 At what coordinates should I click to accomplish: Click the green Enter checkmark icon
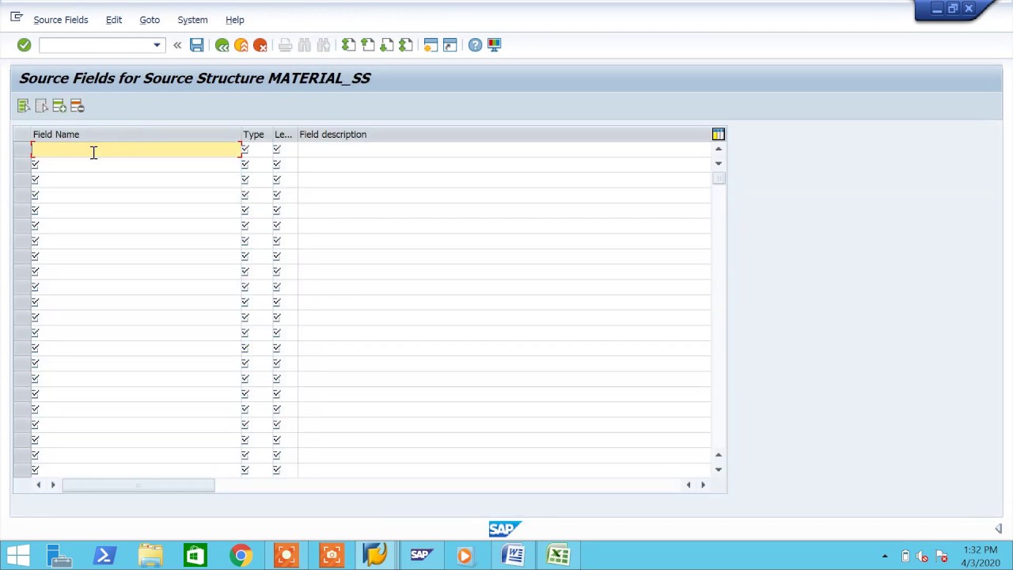(24, 45)
